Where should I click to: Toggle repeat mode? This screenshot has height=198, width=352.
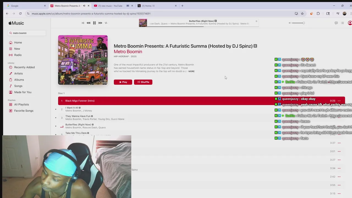pyautogui.click(x=106, y=23)
